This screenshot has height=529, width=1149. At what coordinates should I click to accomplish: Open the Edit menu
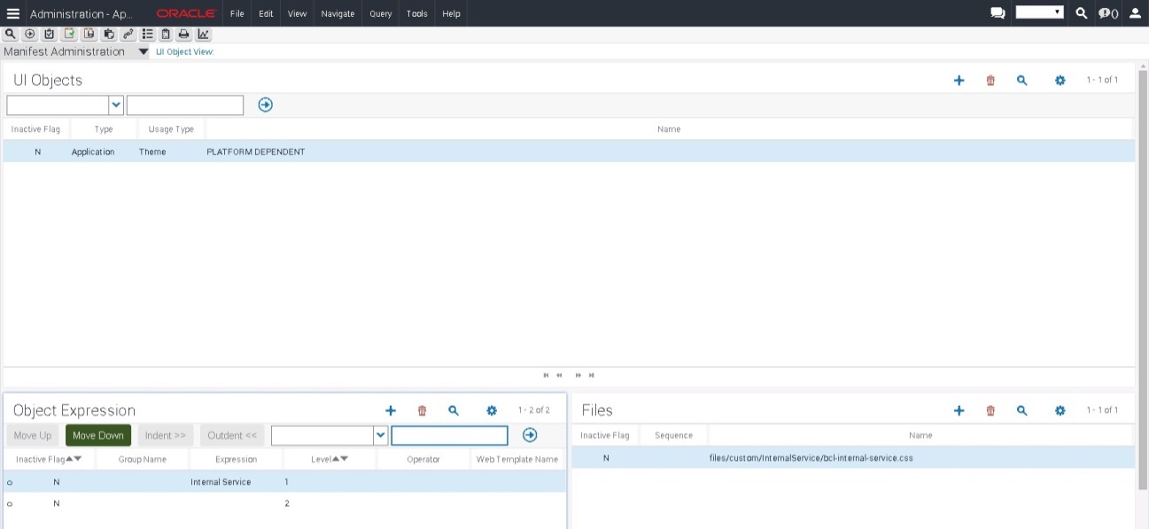point(266,13)
